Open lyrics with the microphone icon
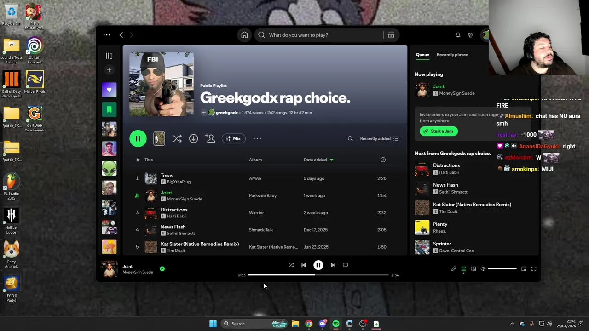The image size is (589, 331). tap(454, 269)
